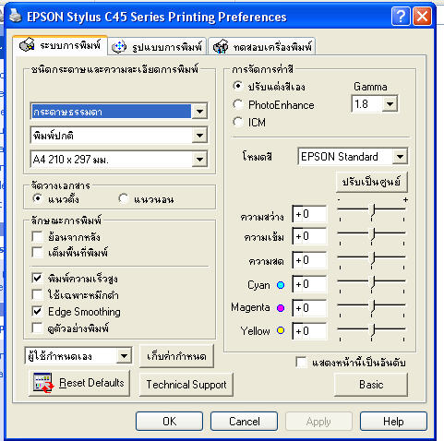
Task: Click the question mark help icon in the title bar
Action: pos(401,17)
